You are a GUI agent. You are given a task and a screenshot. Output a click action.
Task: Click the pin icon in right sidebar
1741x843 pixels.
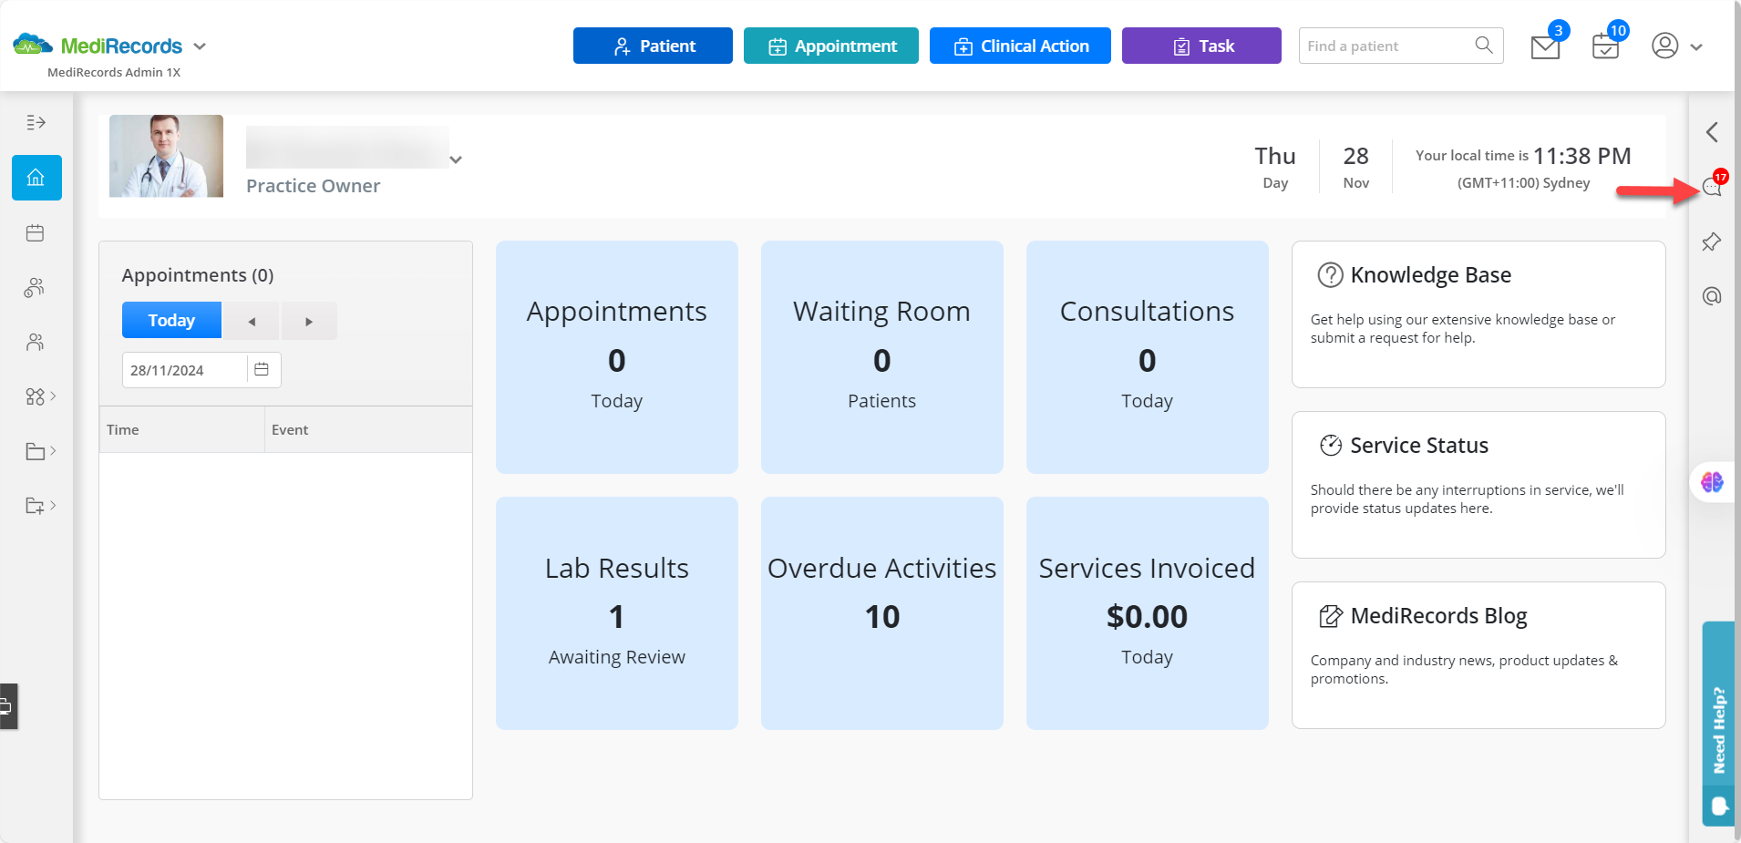(1712, 242)
